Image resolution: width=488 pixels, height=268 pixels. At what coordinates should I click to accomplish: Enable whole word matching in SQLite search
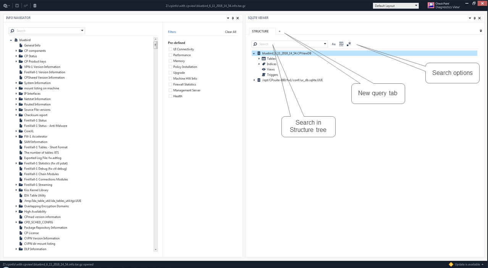coord(341,44)
